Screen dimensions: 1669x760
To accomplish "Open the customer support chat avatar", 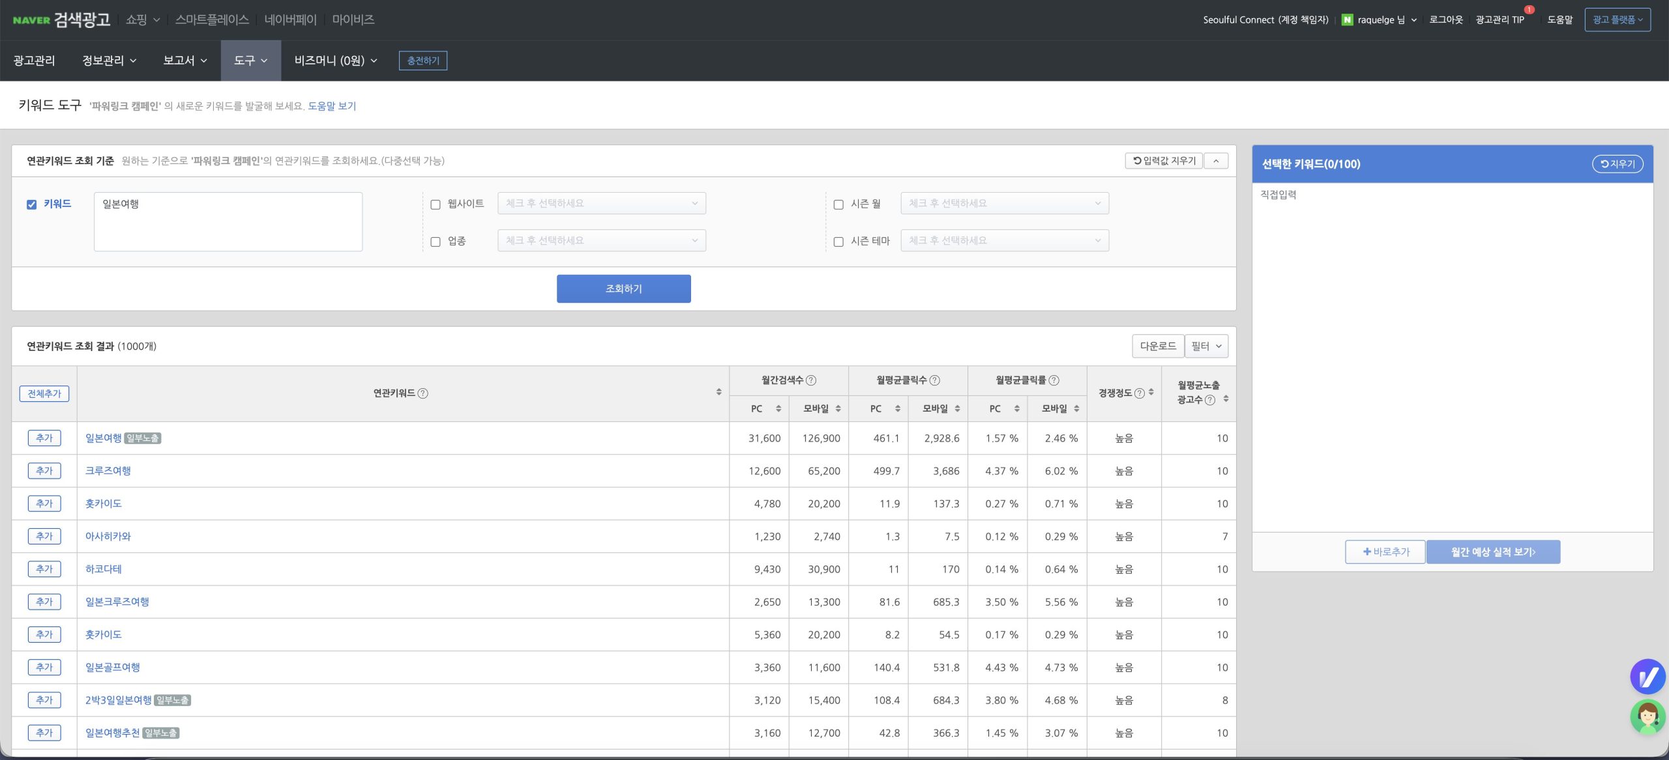I will click(x=1647, y=718).
